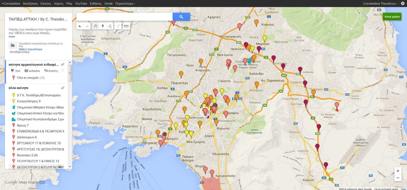This screenshot has width=407, height=190.
Task: Choose the draw line tool
Action: pyautogui.click(x=110, y=26)
